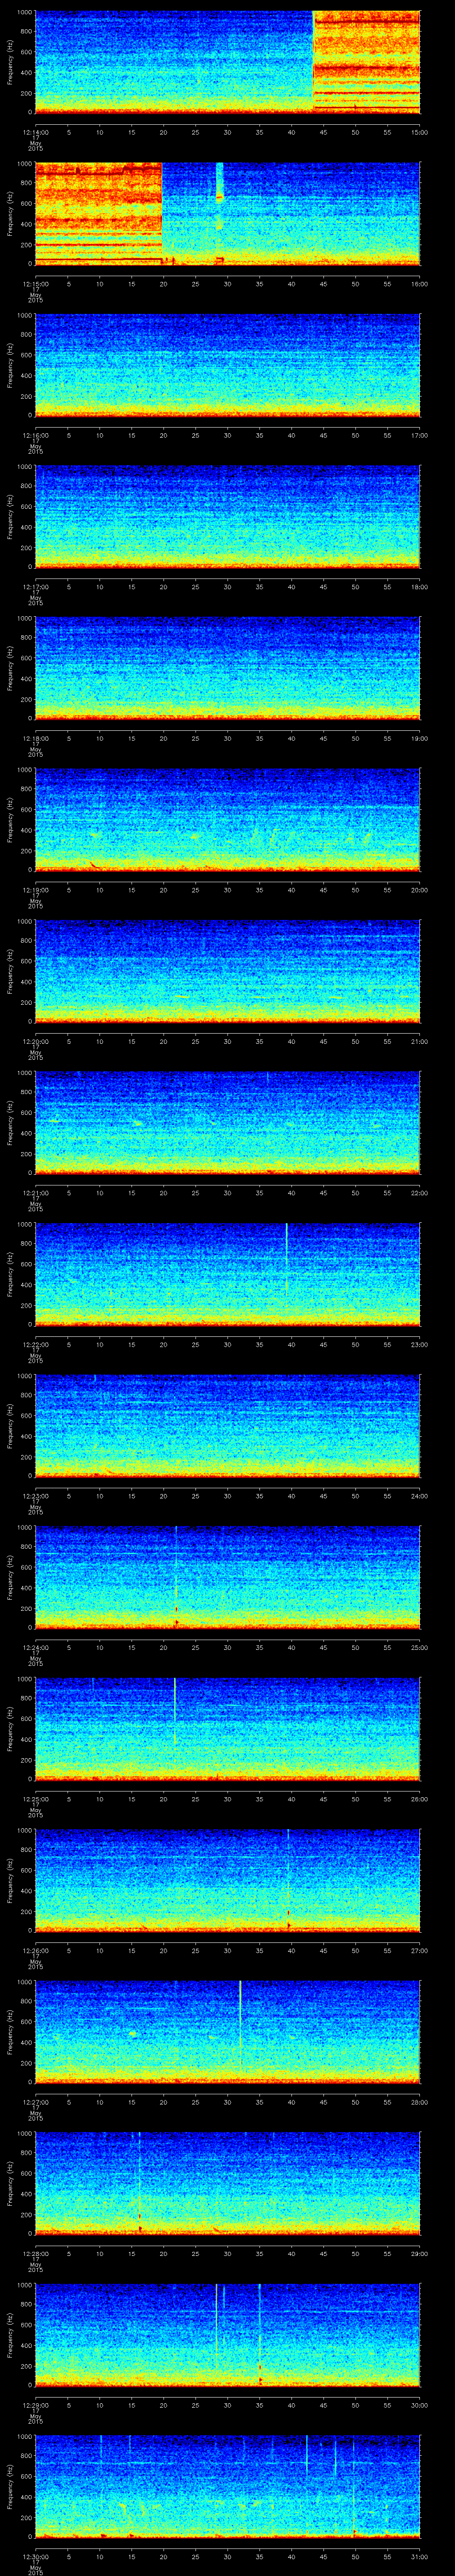Click the red noise block in the 12:14:00 spectrogram
The width and height of the screenshot is (455, 2576).
[366, 60]
